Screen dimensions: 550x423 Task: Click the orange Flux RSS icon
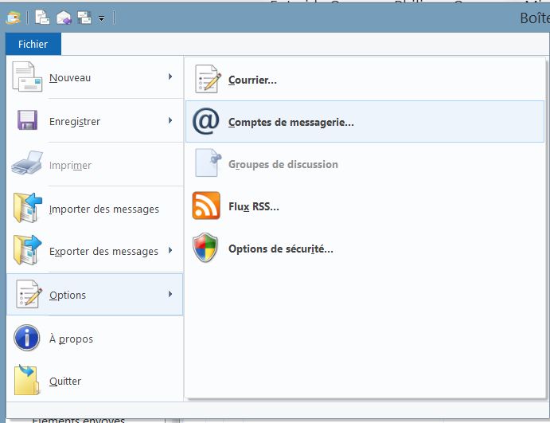(206, 206)
